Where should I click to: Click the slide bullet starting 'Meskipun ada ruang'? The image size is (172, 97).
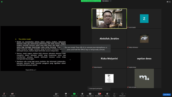[41, 63]
